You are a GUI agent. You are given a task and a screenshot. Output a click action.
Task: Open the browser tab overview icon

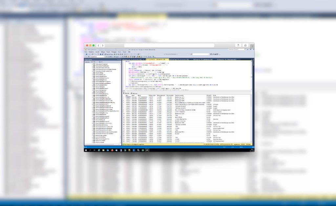[x=245, y=45]
